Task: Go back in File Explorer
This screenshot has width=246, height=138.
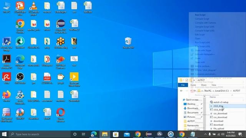Action: (181, 90)
